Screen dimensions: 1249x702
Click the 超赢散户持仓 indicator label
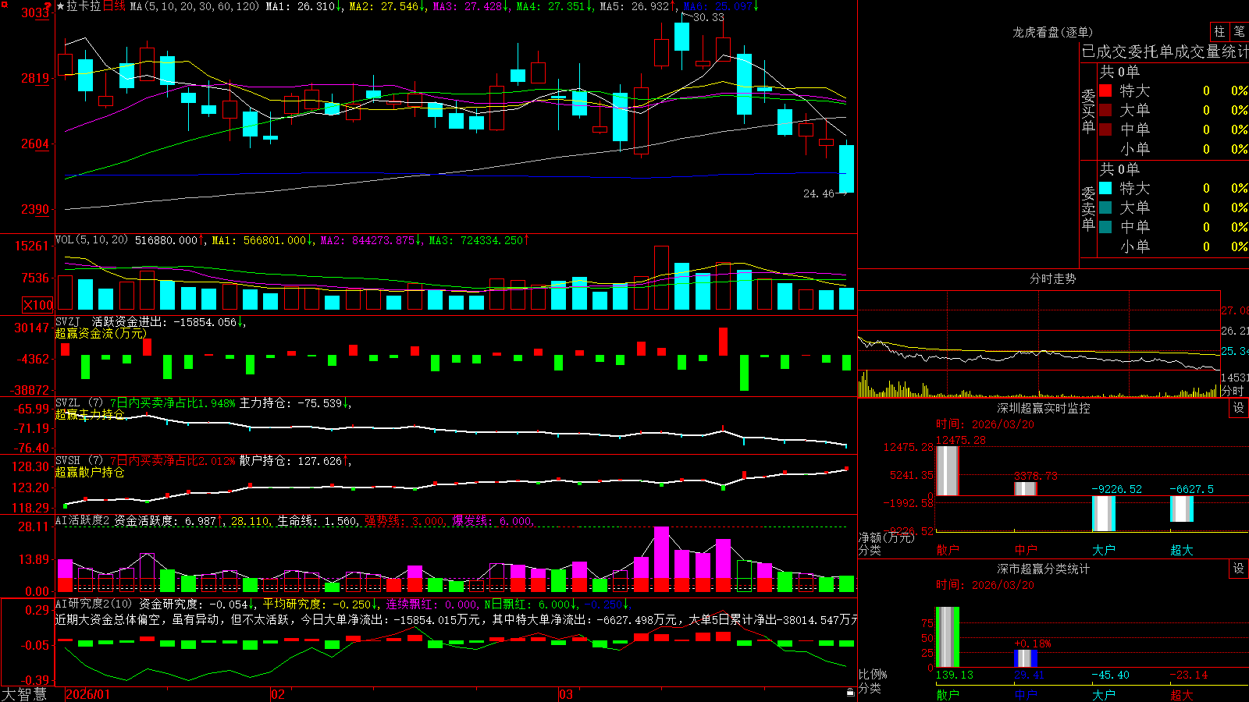(x=90, y=472)
